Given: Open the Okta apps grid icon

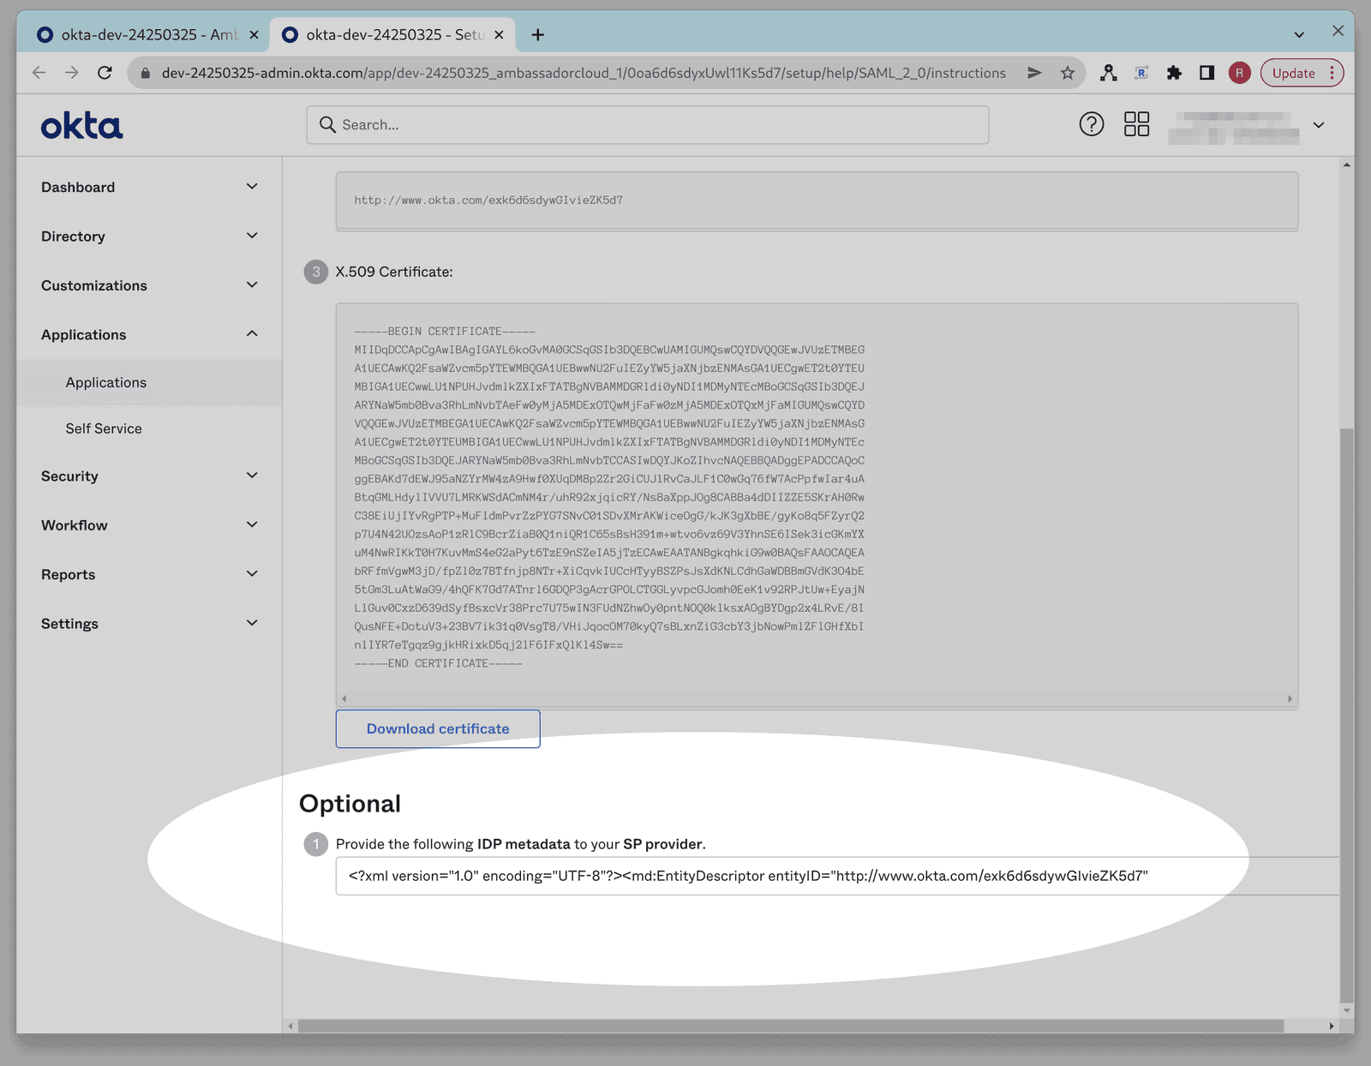Looking at the screenshot, I should click(1136, 124).
